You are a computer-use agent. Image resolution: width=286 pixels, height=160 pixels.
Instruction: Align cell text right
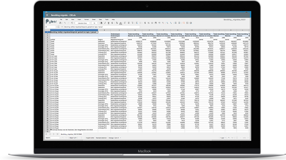(132, 23)
